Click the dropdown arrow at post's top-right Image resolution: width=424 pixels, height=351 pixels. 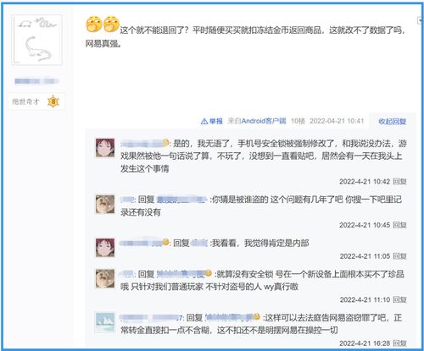pyautogui.click(x=420, y=20)
